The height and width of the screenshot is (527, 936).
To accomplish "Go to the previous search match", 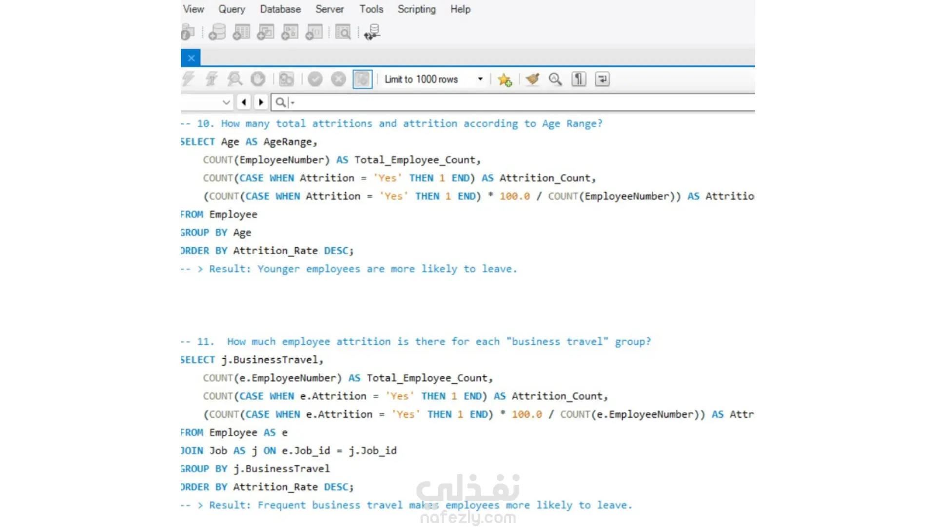I will point(244,102).
